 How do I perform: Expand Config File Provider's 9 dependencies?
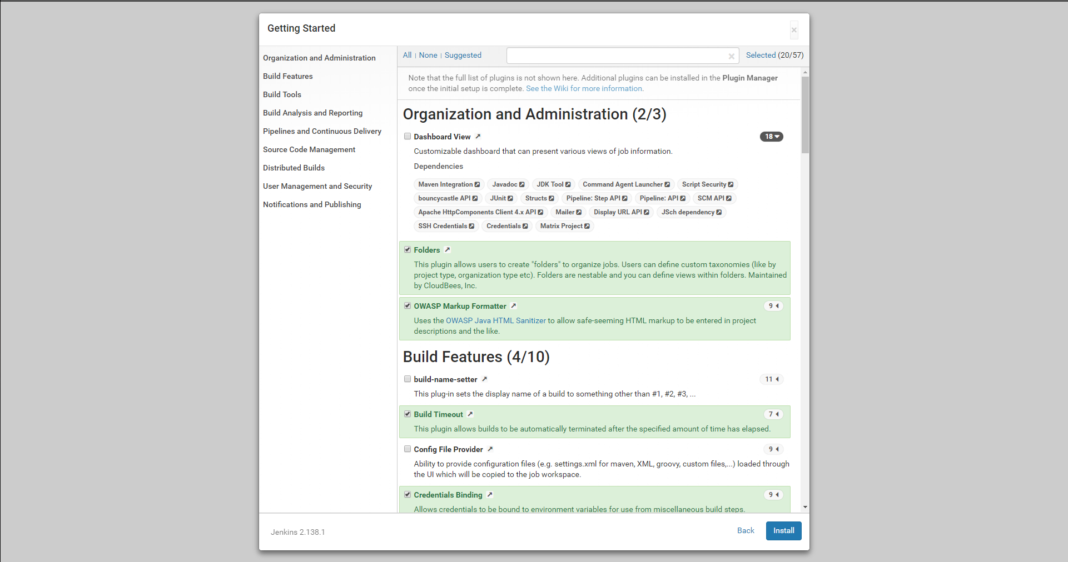tap(773, 449)
